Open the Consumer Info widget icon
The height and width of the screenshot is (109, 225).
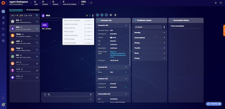pos(97,15)
